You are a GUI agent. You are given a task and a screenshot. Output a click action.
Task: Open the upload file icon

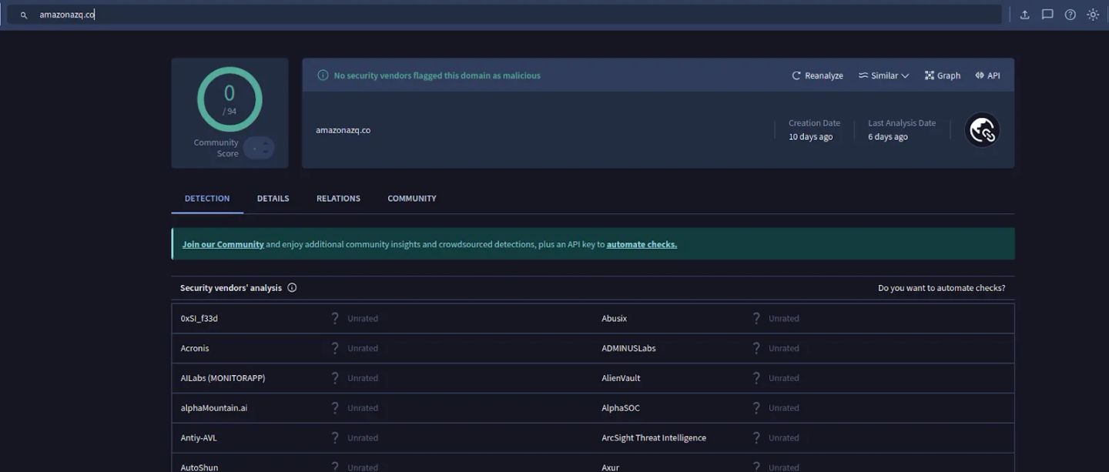click(x=1024, y=15)
